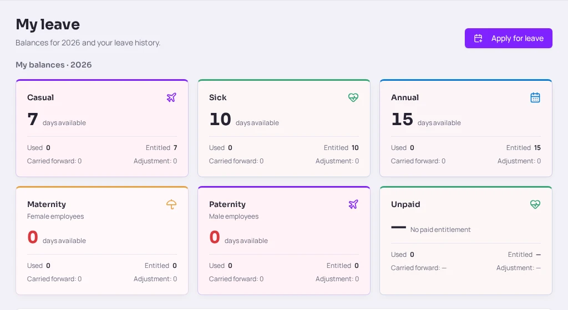Click the red 0 on Paternity card

pos(215,237)
